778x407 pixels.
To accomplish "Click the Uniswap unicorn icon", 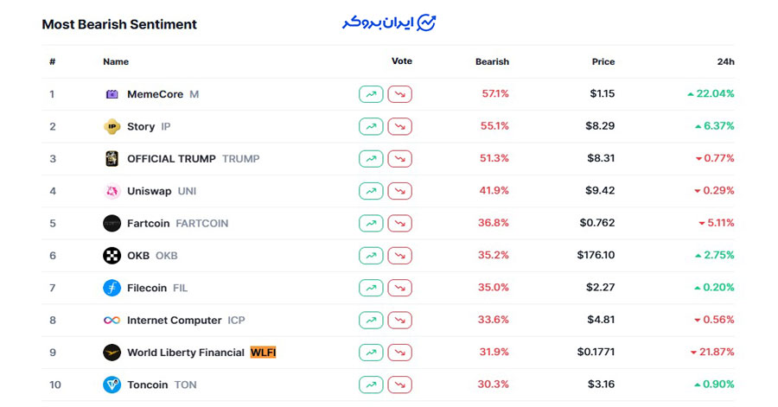I will pyautogui.click(x=112, y=191).
